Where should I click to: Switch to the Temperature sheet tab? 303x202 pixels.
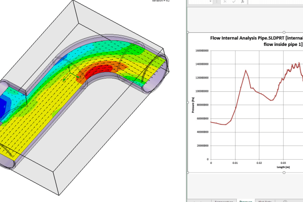coord(224,201)
